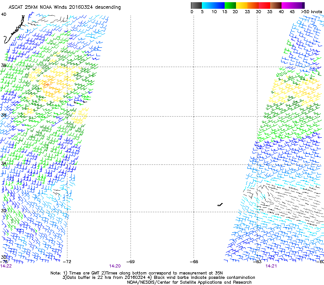
Task: Click the gray 0-5 knots color swatch
Action: click(196, 5)
